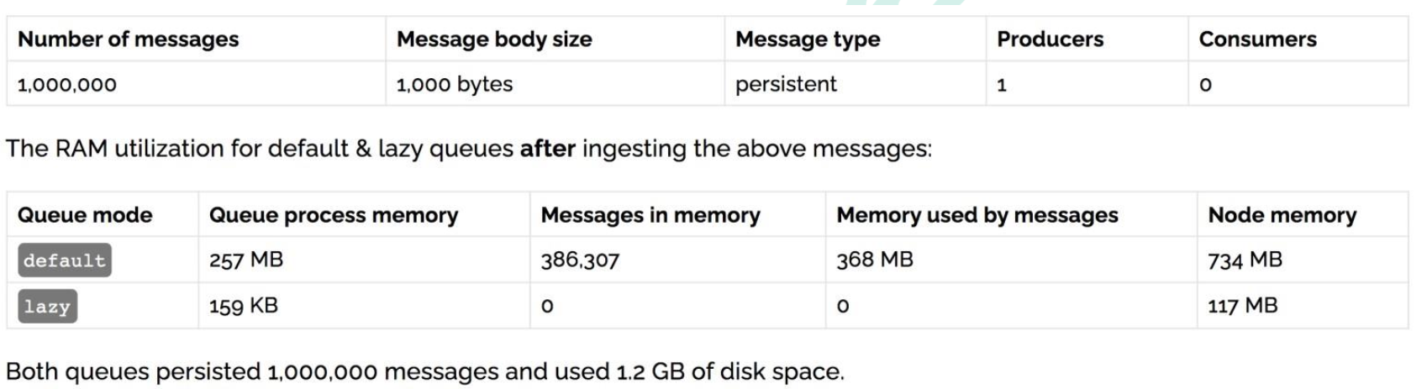
Task: Select the 117 MB node memory value
Action: [x=1242, y=306]
